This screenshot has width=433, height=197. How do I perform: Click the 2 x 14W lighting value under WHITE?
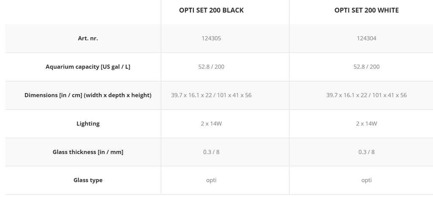366,124
